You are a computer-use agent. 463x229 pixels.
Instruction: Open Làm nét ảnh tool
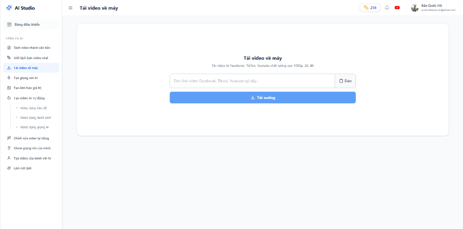31,168
